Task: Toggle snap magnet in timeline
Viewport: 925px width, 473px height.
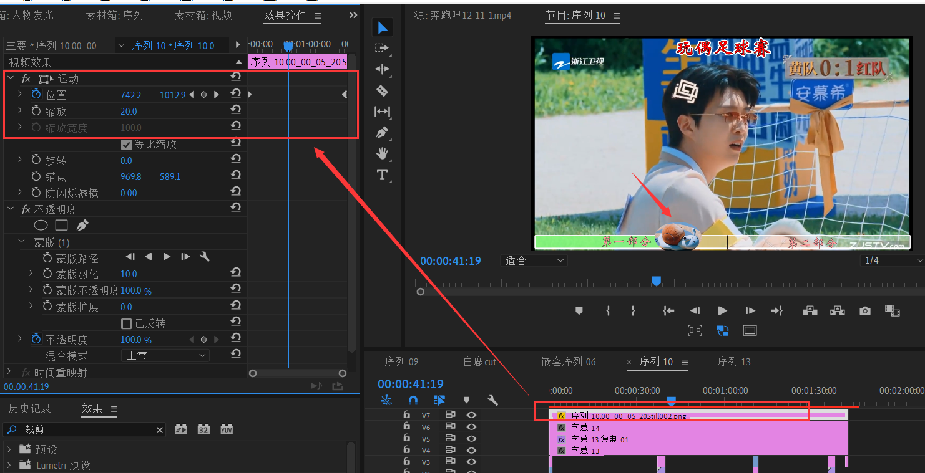Action: coord(413,400)
